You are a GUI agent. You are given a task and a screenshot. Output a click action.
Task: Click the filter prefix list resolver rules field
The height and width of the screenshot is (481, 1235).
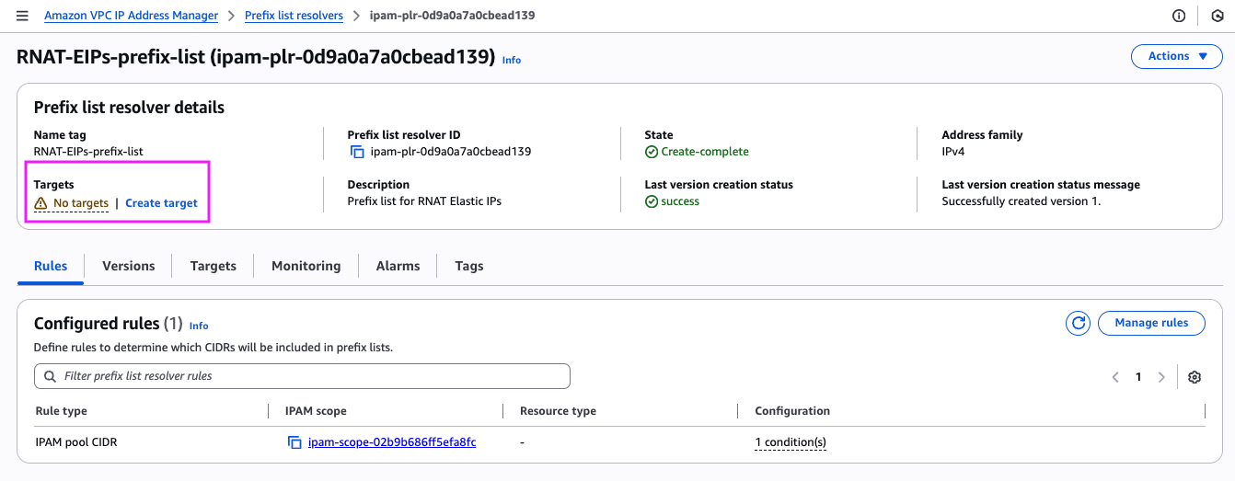point(302,376)
